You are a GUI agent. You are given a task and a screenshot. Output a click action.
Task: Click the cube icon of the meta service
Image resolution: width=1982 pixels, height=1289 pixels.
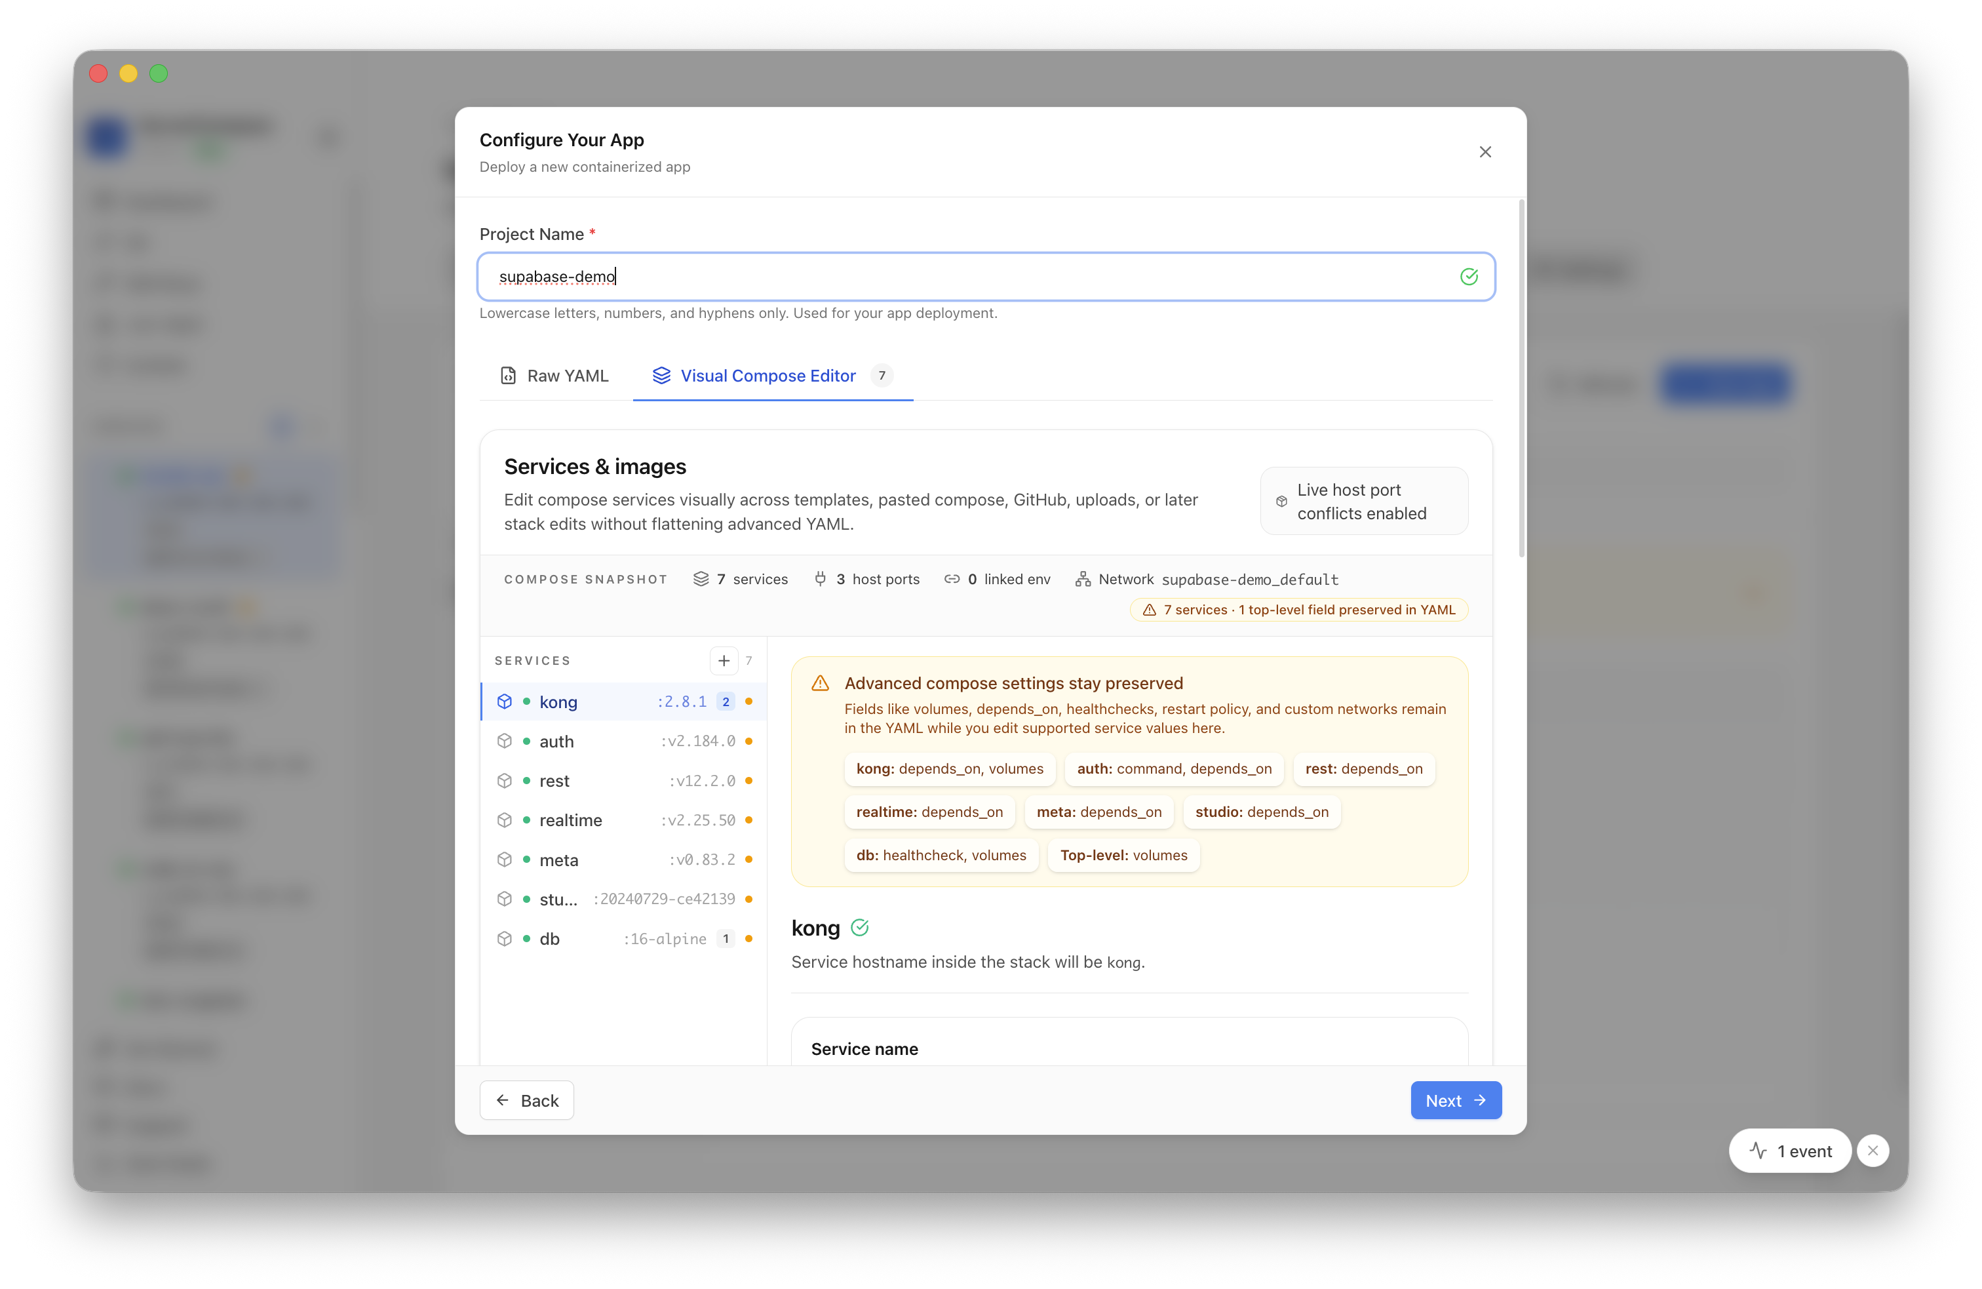coord(505,859)
